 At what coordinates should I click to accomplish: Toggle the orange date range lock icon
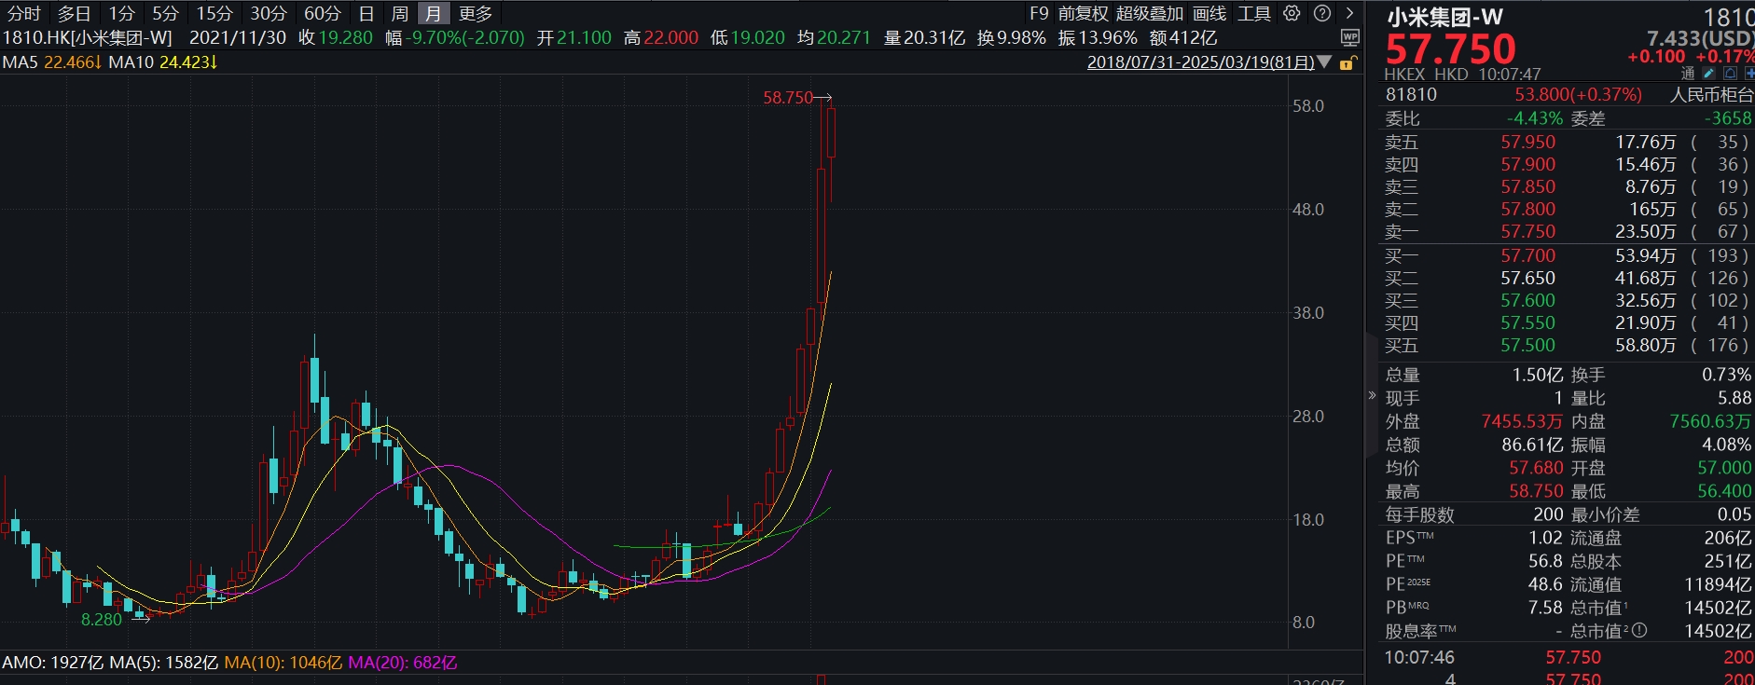point(1347,62)
